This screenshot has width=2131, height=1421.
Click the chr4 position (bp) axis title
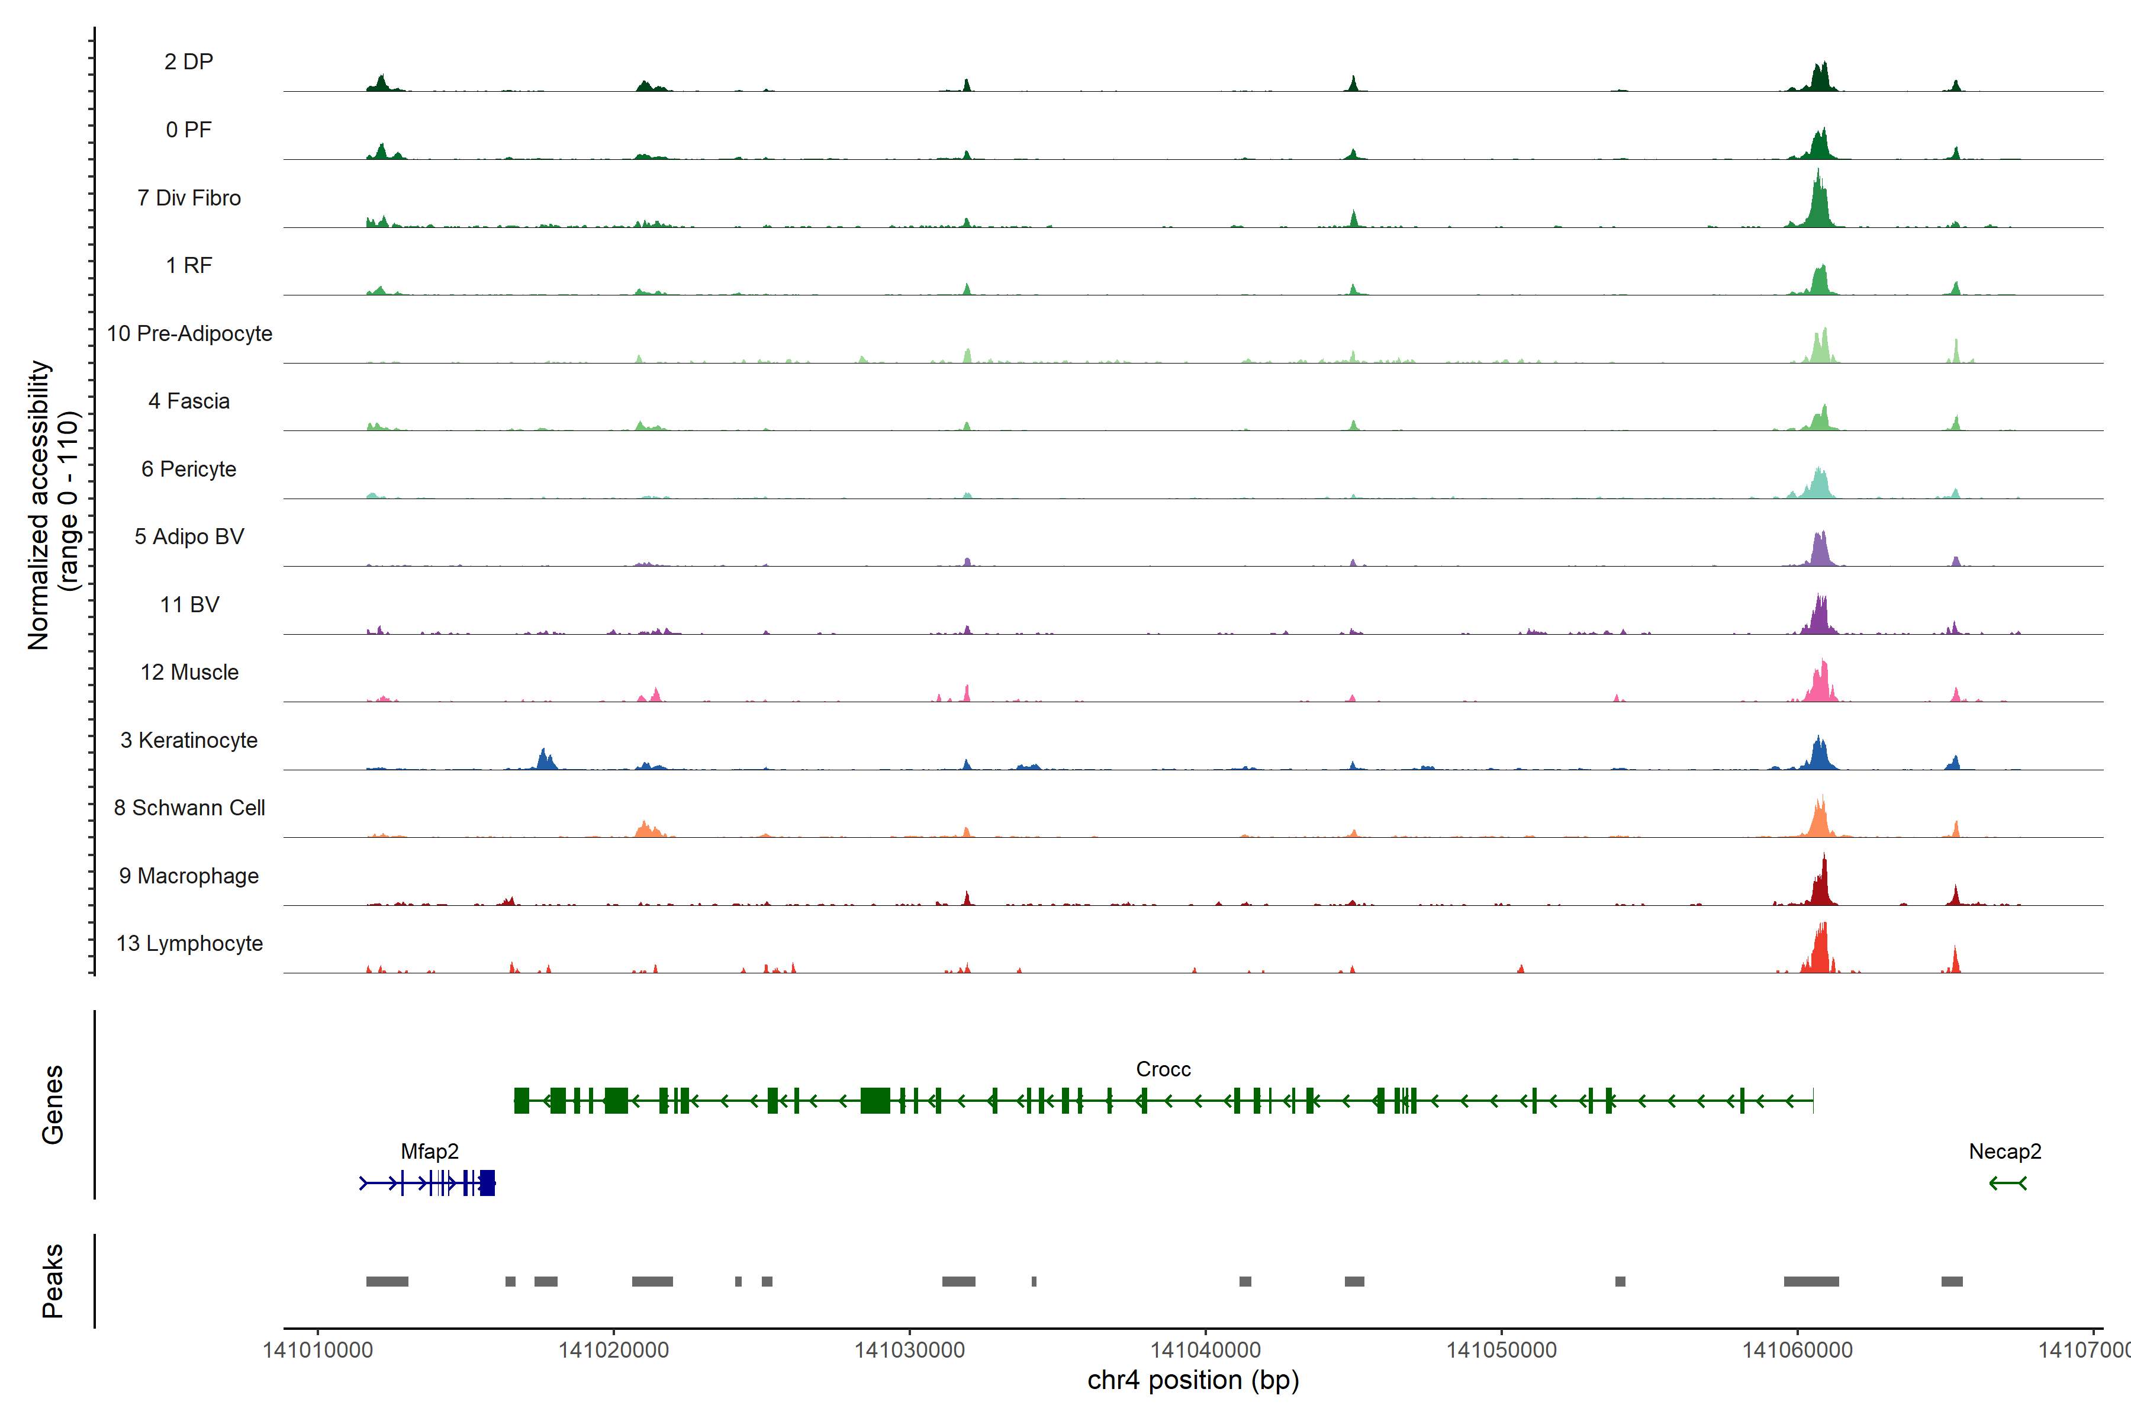click(1192, 1380)
